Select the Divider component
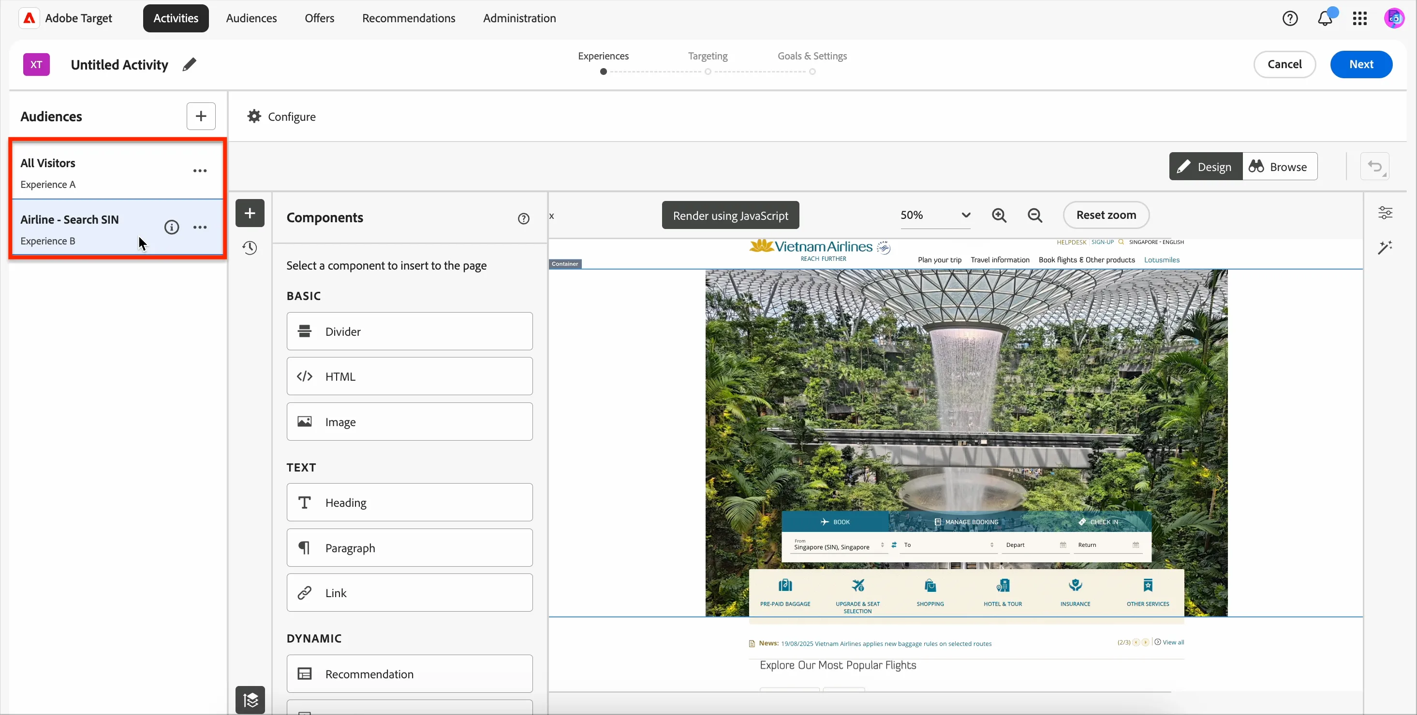This screenshot has height=715, width=1417. click(x=409, y=331)
